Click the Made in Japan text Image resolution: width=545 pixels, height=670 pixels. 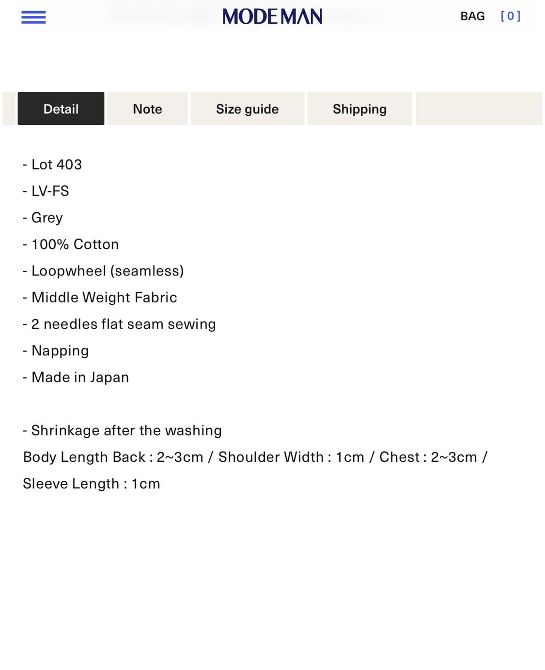coord(76,378)
